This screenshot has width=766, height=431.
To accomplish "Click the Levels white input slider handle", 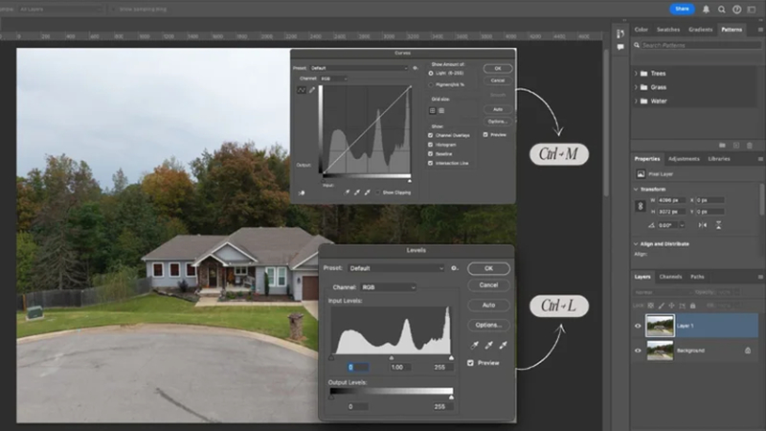I will [451, 358].
